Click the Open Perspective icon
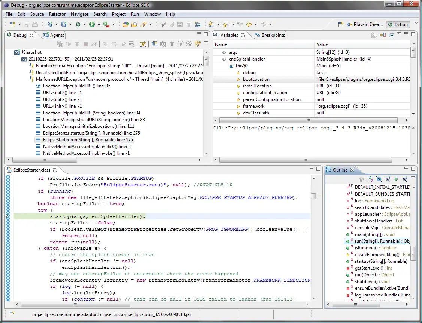The width and height of the screenshot is (422, 323). 341,24
